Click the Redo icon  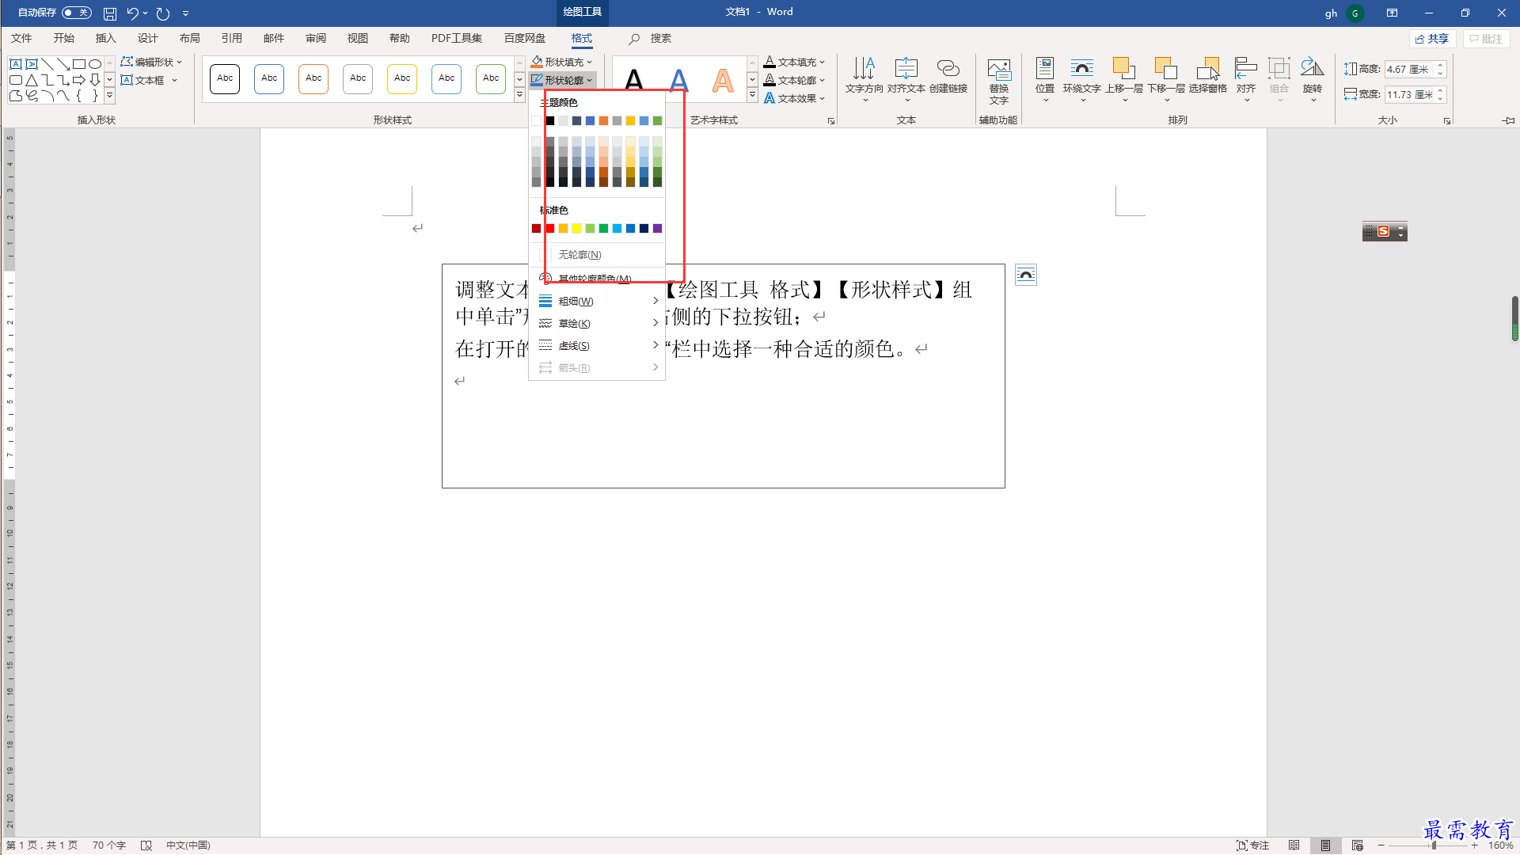click(x=163, y=13)
